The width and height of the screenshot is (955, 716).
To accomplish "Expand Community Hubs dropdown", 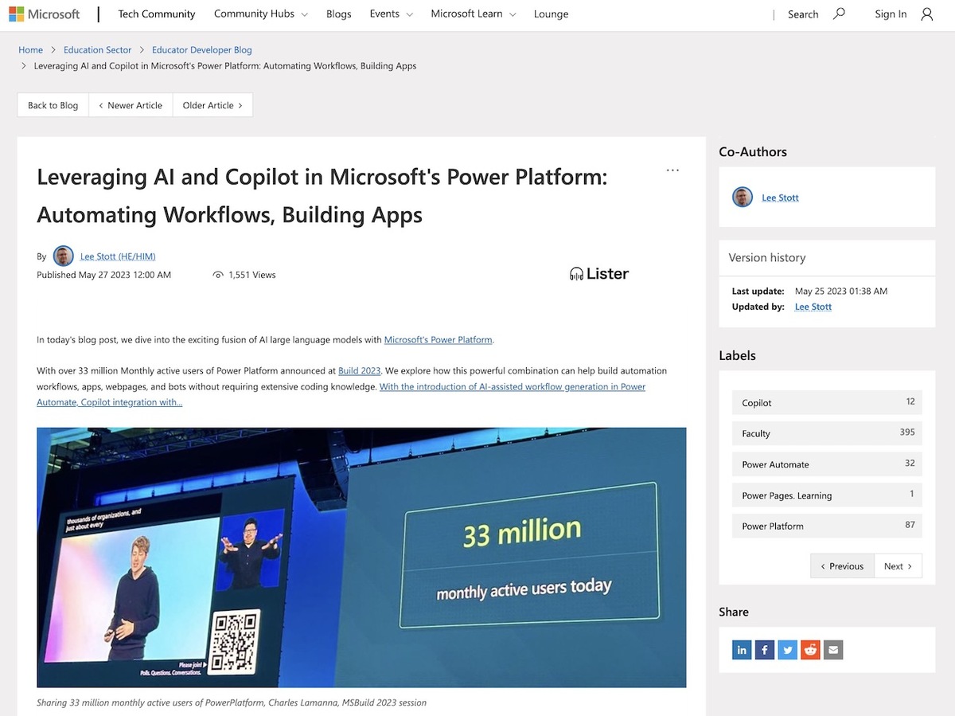I will click(261, 14).
